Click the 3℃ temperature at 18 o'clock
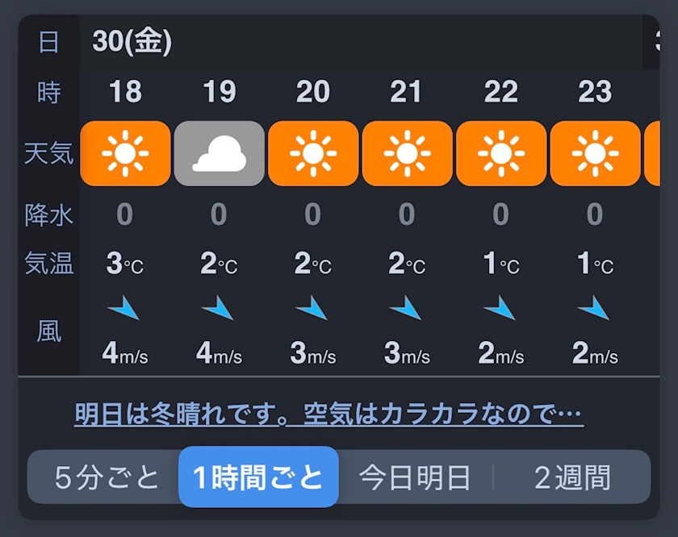The height and width of the screenshot is (537, 678). [125, 264]
